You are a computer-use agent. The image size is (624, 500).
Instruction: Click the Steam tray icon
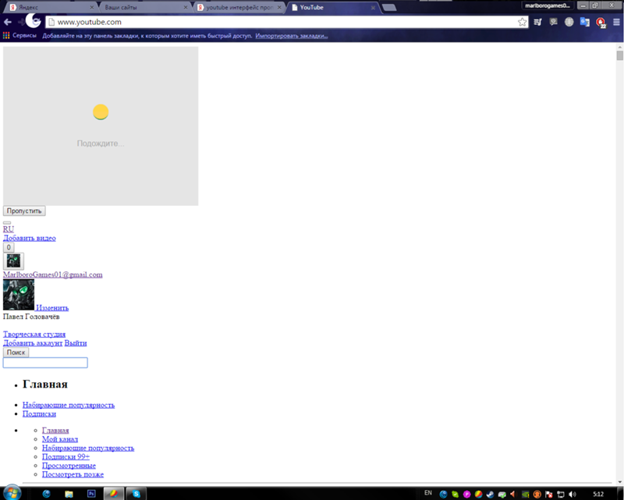pyautogui.click(x=491, y=494)
